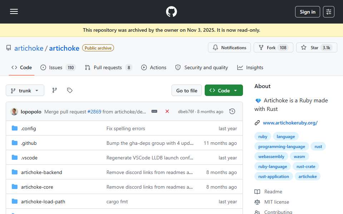
Task: Expand the green Code dropdown
Action: click(224, 90)
